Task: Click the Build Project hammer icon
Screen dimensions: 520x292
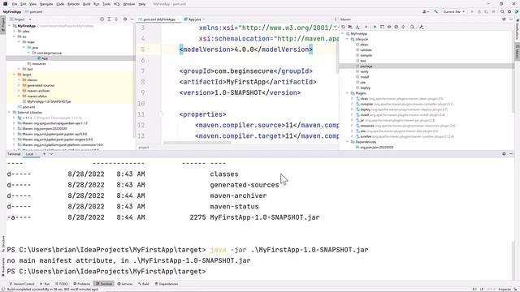Action: tap(435, 11)
